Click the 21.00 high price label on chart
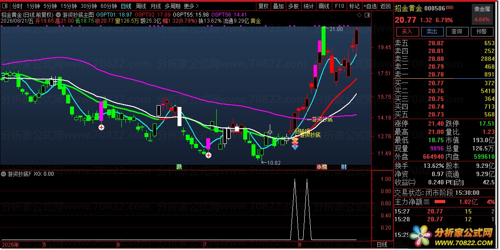500x250 pixels. 336,29
